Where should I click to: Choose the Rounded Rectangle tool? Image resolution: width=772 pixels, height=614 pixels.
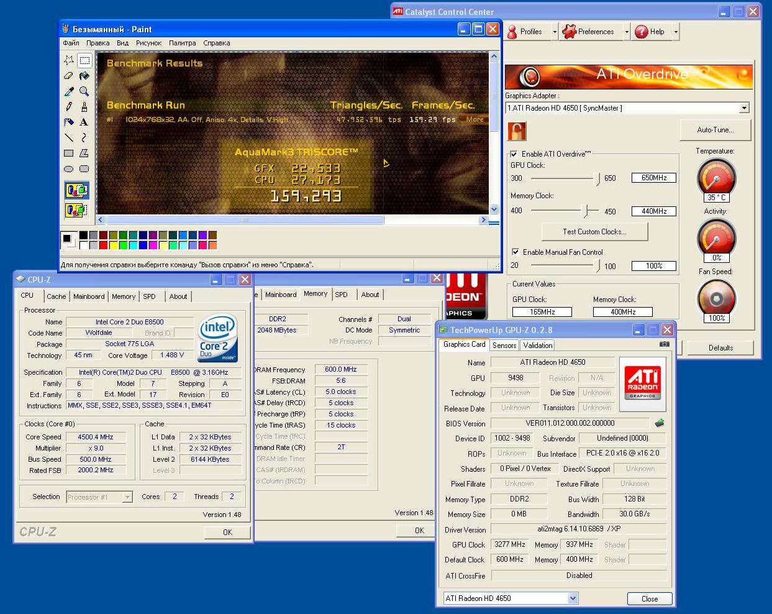point(84,169)
